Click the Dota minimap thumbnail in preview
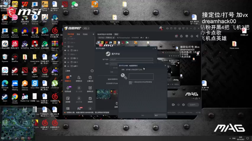The width and height of the screenshot is (252, 141). point(103,94)
